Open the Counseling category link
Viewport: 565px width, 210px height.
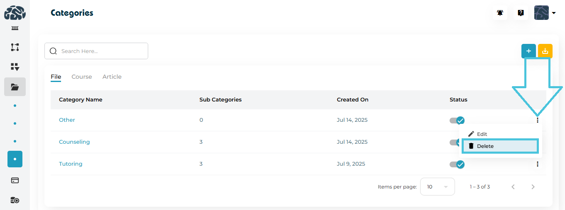(74, 142)
